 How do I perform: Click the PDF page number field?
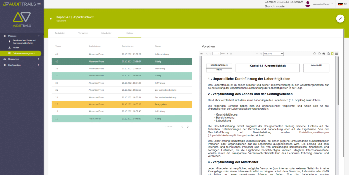[x=216, y=54]
